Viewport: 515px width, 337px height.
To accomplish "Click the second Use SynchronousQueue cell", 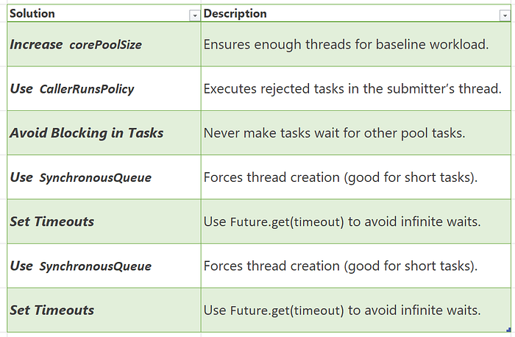I will pyautogui.click(x=104, y=266).
